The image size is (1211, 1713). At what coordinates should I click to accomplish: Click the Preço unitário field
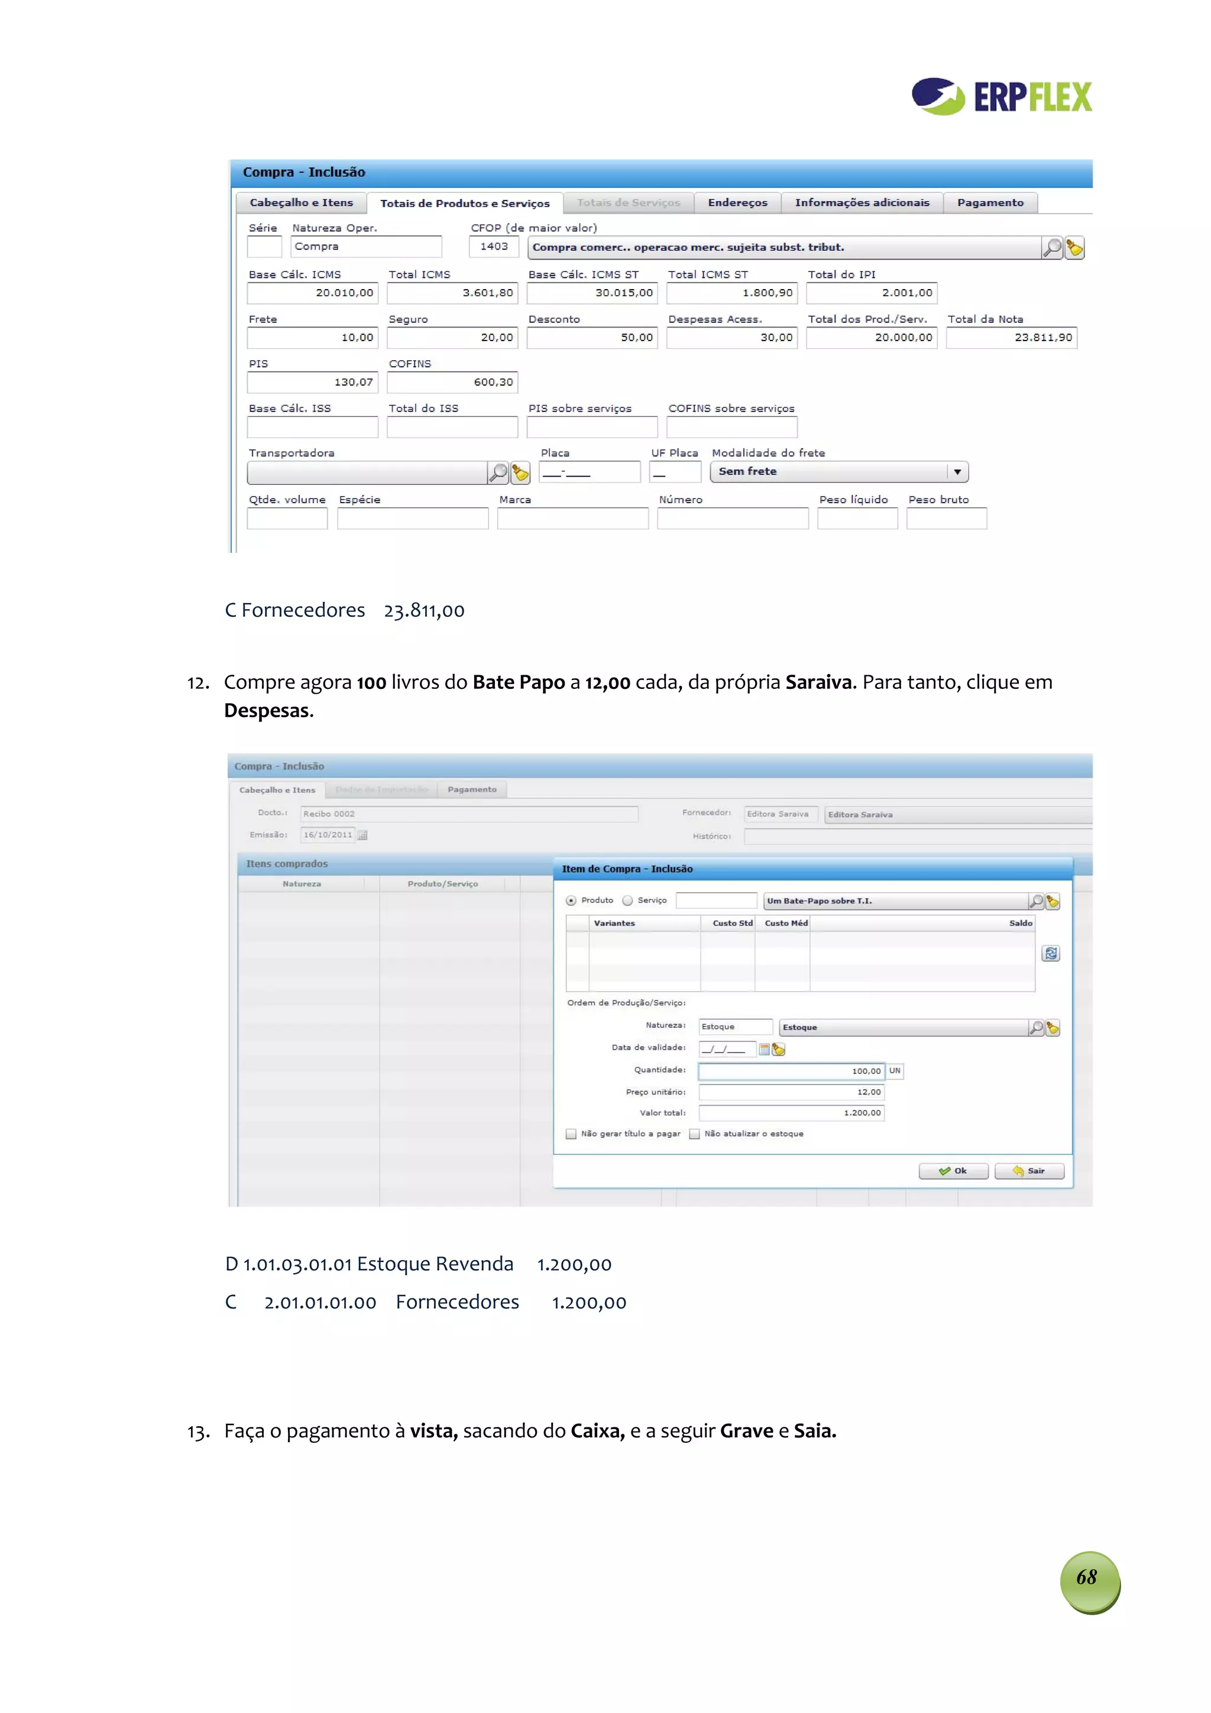point(791,1092)
